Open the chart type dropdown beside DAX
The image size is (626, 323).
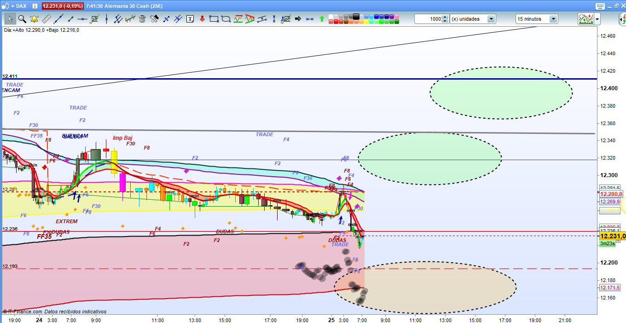(x=12, y=6)
